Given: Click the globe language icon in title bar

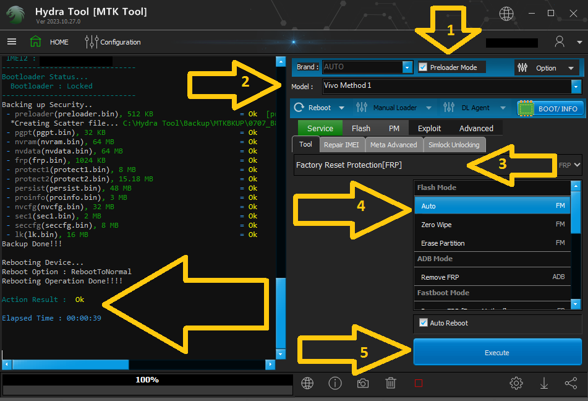Looking at the screenshot, I should point(506,14).
